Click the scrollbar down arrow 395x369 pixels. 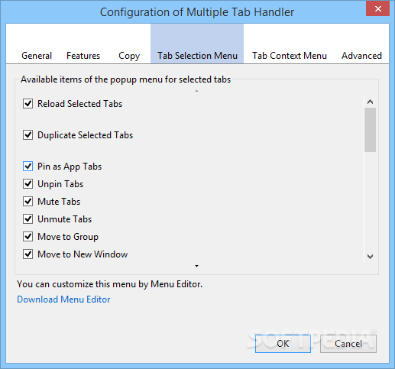(370, 257)
